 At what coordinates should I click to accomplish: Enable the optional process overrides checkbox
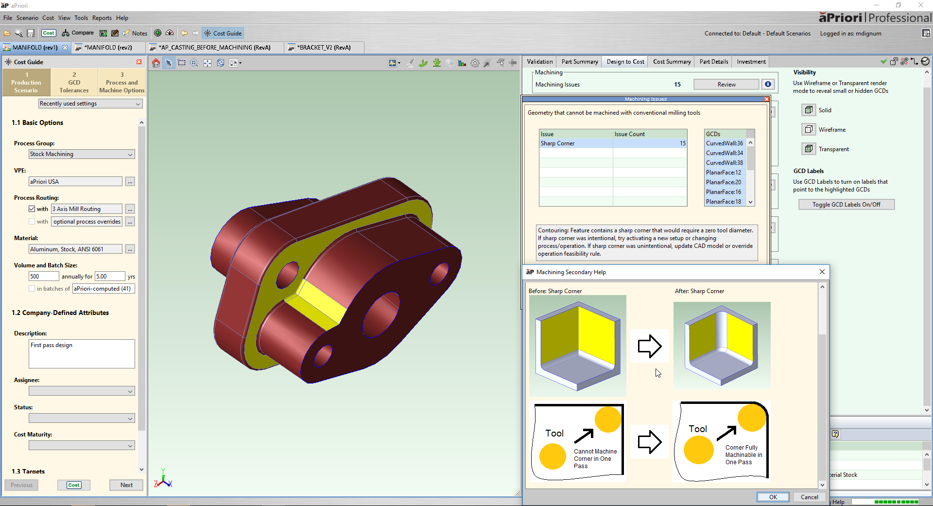32,222
